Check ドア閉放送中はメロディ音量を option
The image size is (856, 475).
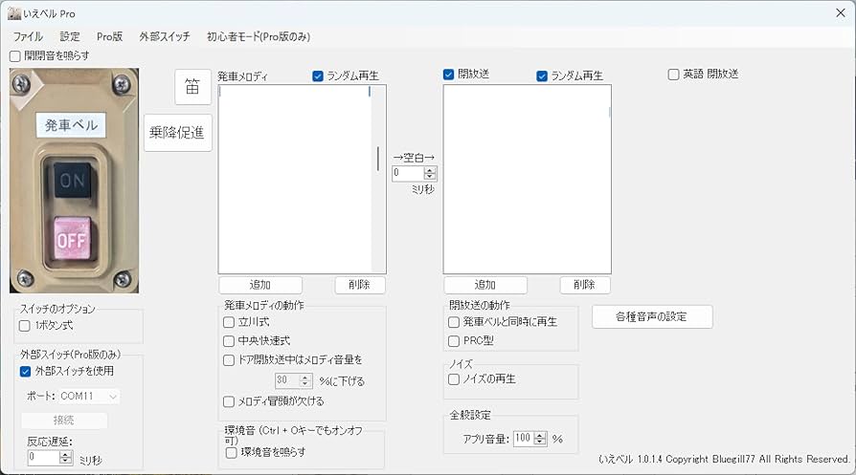click(x=229, y=360)
